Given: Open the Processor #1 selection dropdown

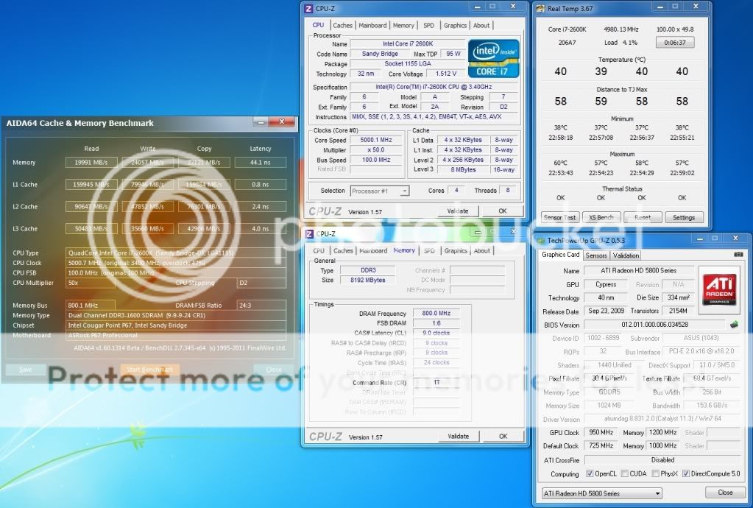Looking at the screenshot, I should pyautogui.click(x=380, y=191).
